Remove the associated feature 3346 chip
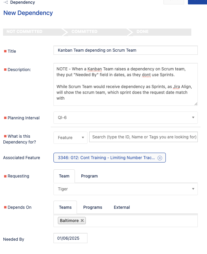Image resolution: width=207 pixels, height=254 pixels. [160, 158]
